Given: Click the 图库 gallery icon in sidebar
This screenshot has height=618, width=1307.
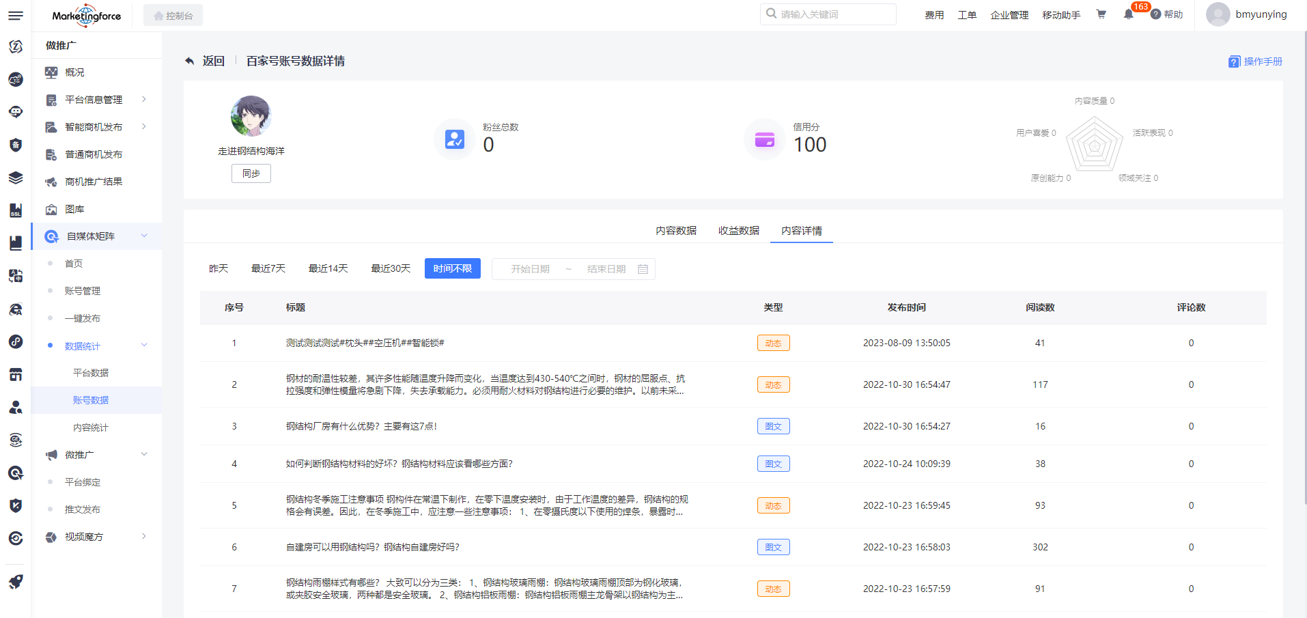Looking at the screenshot, I should coord(51,209).
